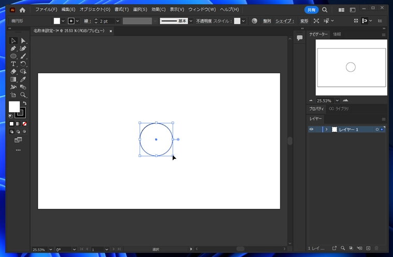Image resolution: width=393 pixels, height=257 pixels.
Task: Select the Ellipse tool in toolbox
Action: 13,56
